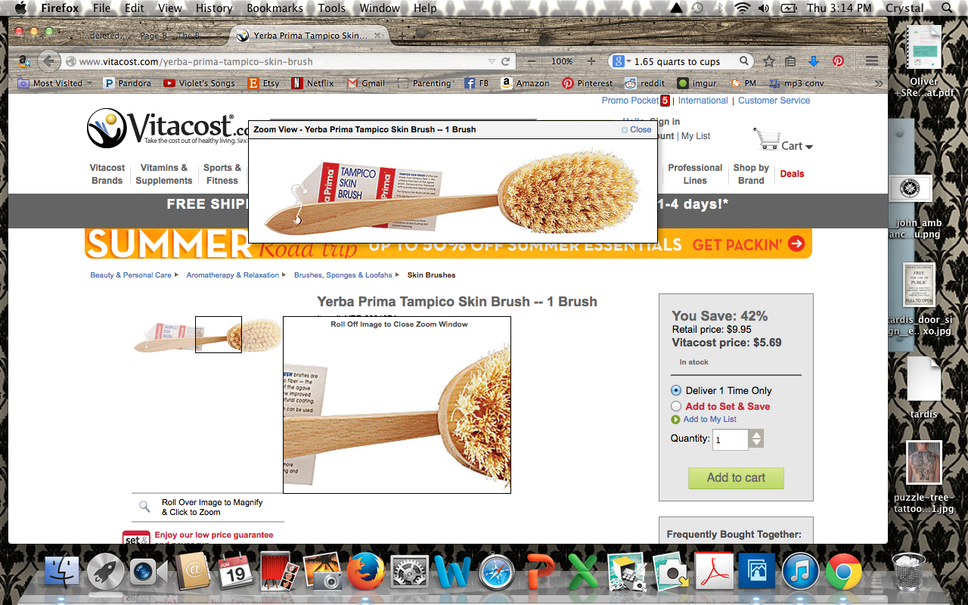Click the Firefox reload page icon
This screenshot has width=968, height=605.
coord(506,61)
